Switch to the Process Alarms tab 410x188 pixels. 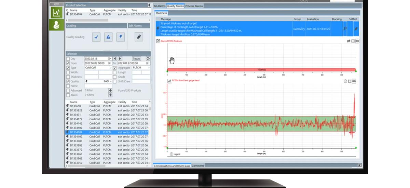pyautogui.click(x=194, y=6)
